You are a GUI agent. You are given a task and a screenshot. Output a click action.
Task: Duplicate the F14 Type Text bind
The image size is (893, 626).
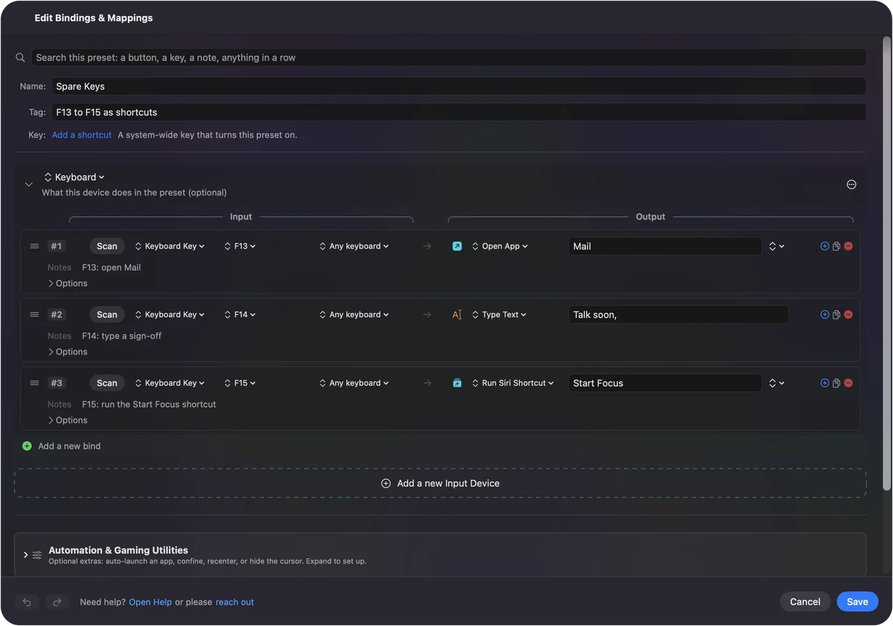[x=836, y=315]
